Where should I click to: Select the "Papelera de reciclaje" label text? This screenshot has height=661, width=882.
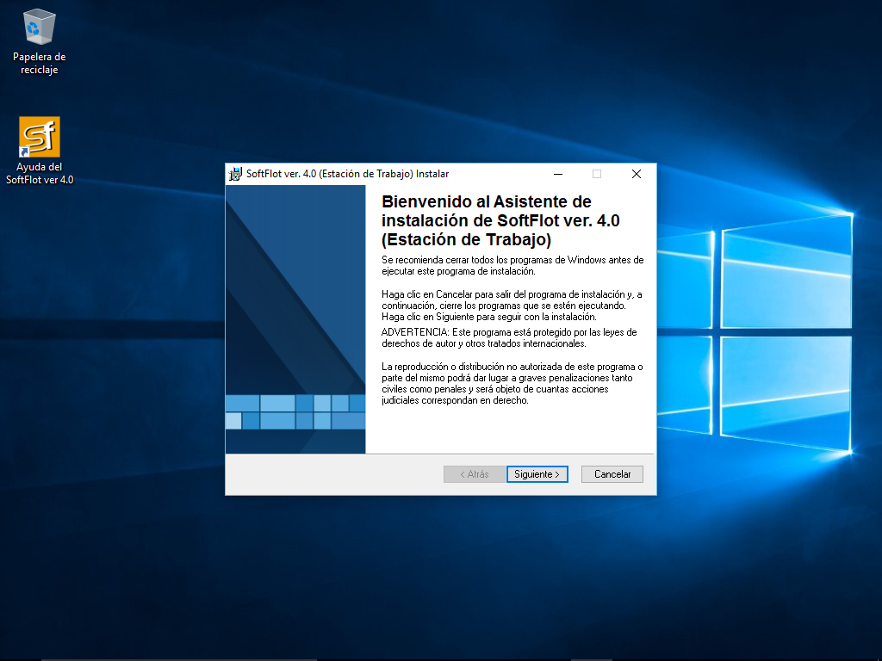coord(39,63)
